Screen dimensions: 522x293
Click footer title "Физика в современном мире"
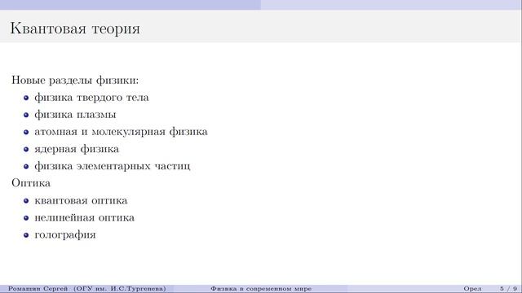point(261,289)
